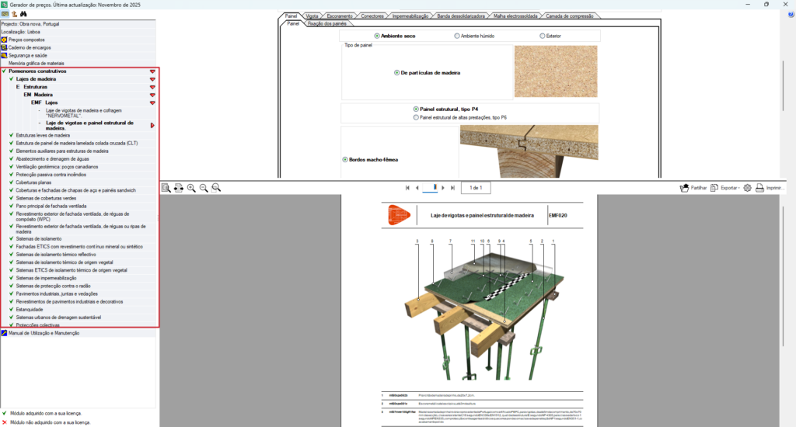The image size is (796, 427).
Task: Open Ventilação geotérmica: poços canadianos
Action: (57, 167)
